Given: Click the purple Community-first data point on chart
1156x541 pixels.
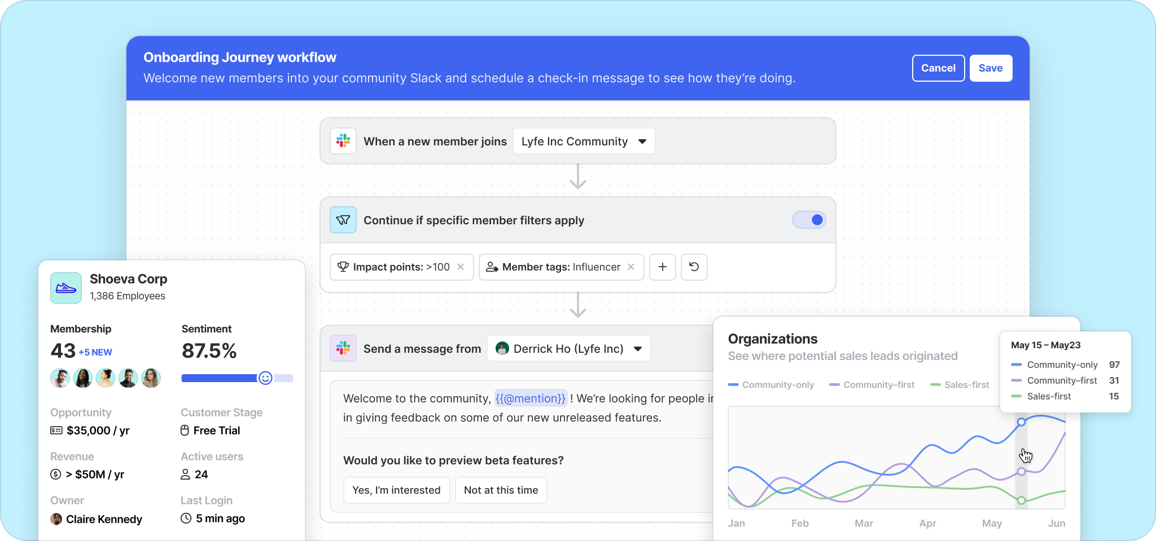Looking at the screenshot, I should click(x=1022, y=472).
